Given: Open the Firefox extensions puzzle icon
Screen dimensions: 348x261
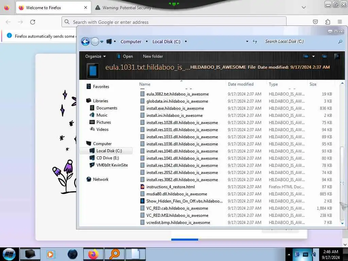Looking at the screenshot, I should [x=328, y=22].
